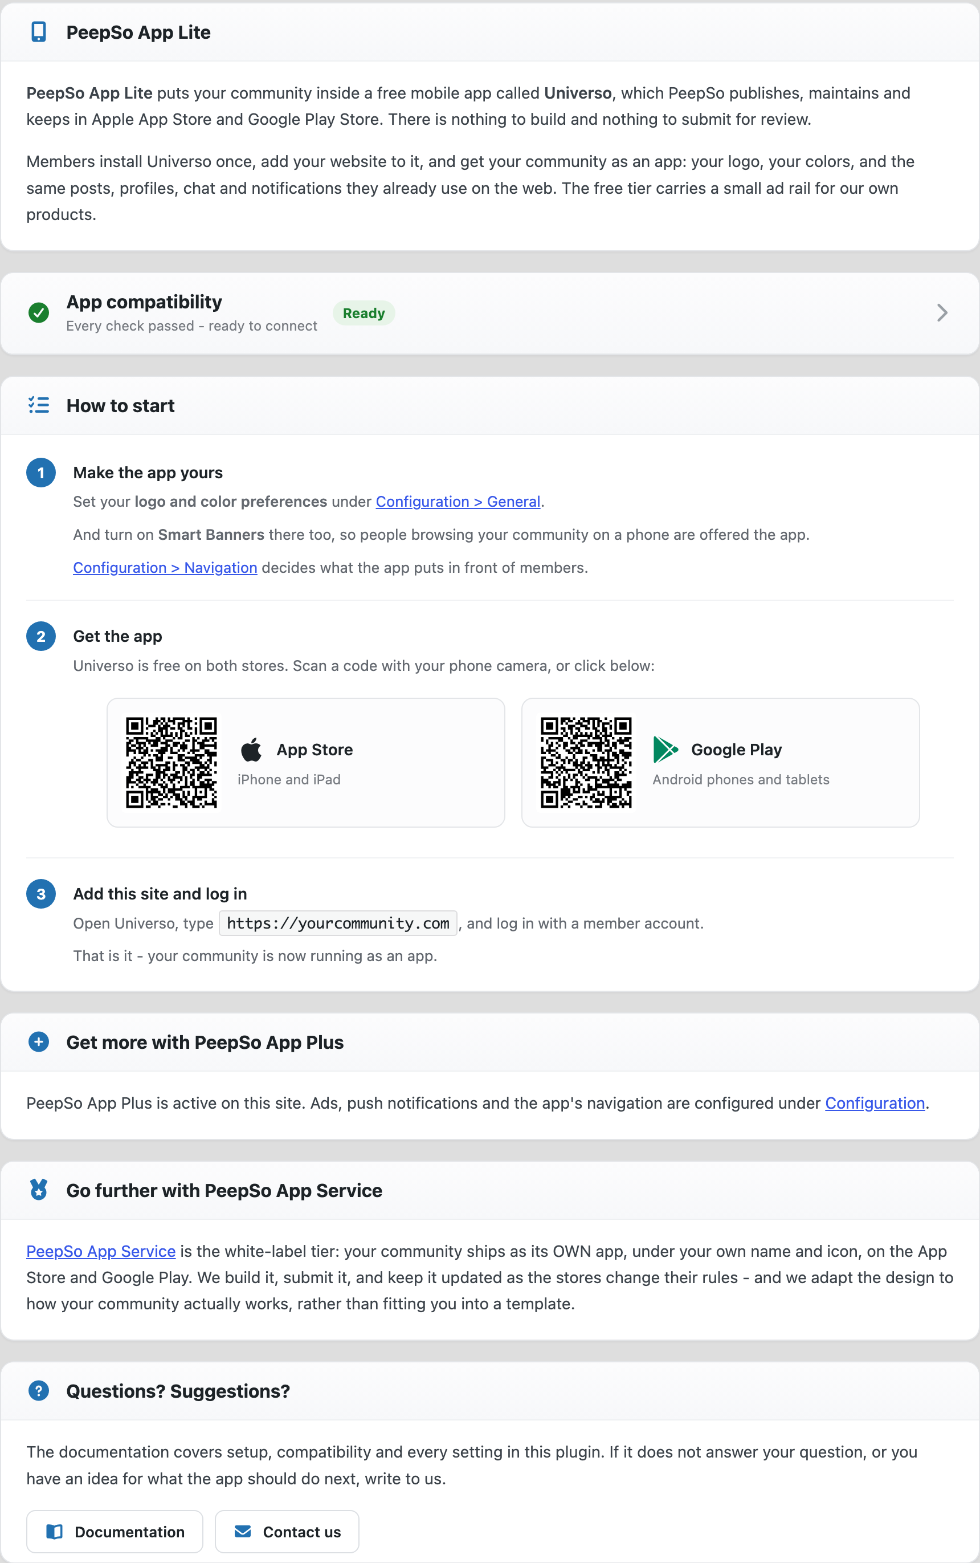Follow the Configuration link in App Plus section
The width and height of the screenshot is (980, 1563).
pos(875,1104)
